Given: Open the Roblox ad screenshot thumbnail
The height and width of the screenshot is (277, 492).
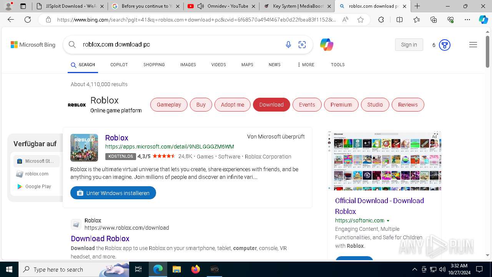Looking at the screenshot, I should [384, 161].
